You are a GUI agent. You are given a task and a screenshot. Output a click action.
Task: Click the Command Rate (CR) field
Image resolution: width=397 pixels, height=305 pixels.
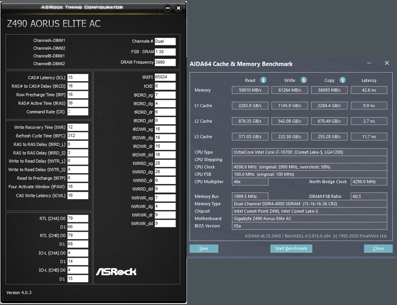point(78,112)
